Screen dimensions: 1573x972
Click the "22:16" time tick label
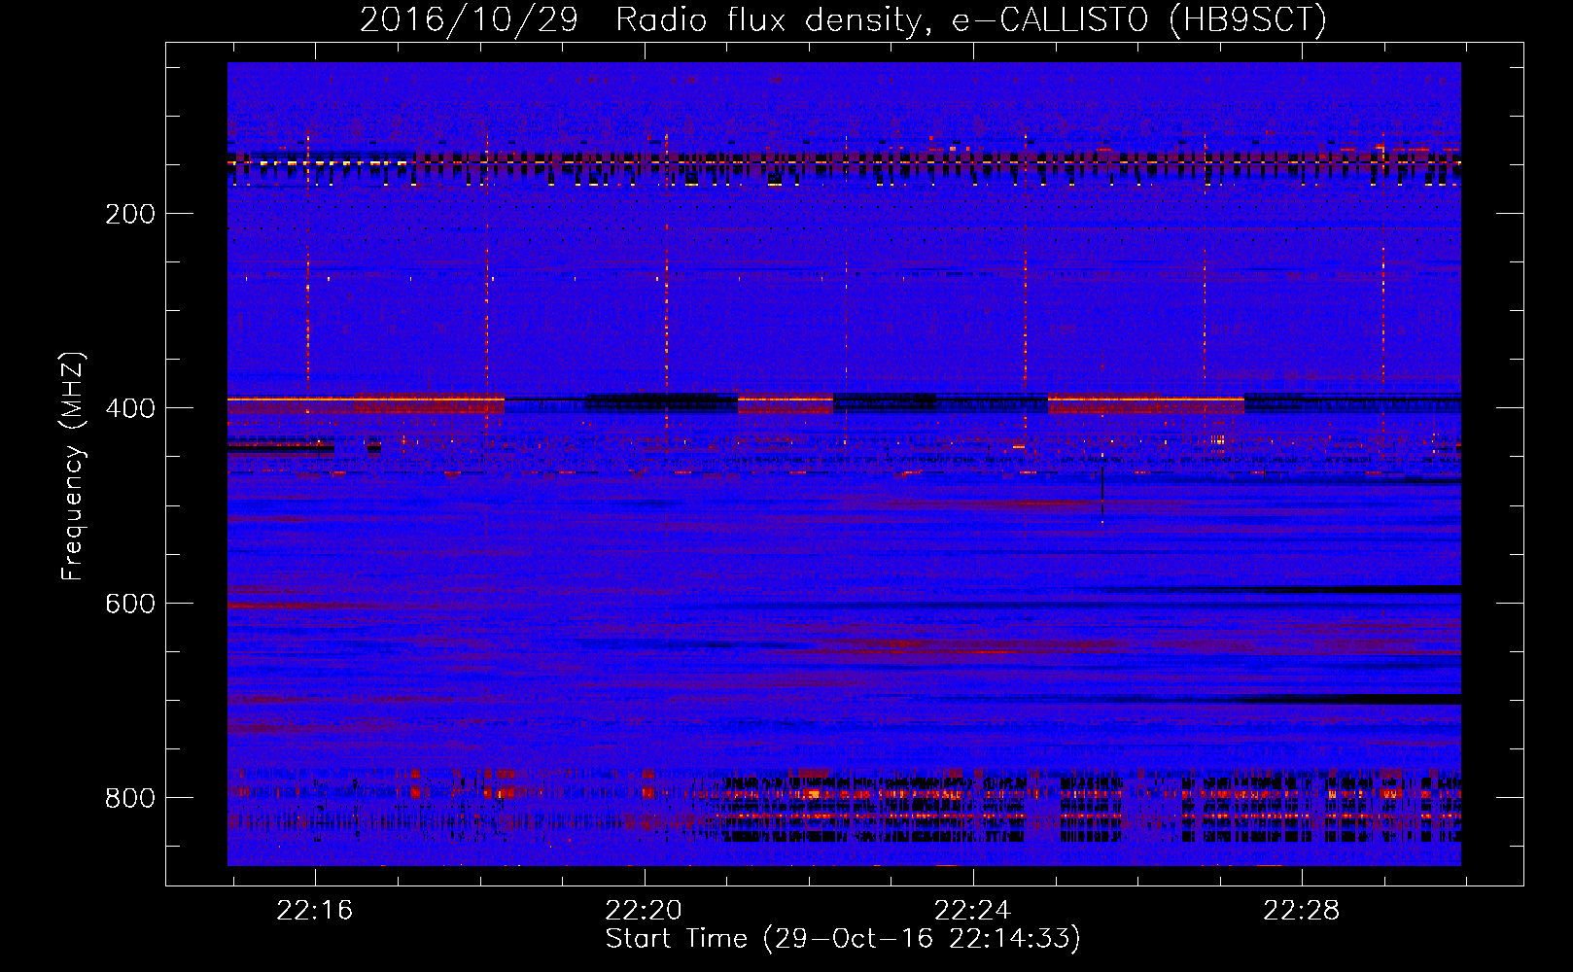coord(315,911)
